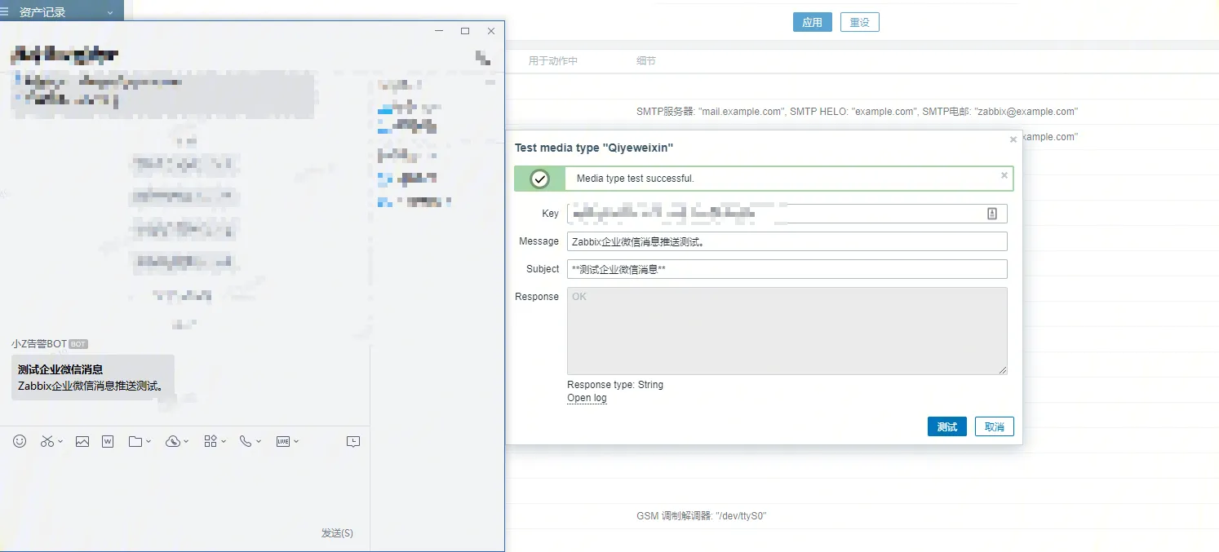Click the cloud phone meeting icon

coord(172,441)
